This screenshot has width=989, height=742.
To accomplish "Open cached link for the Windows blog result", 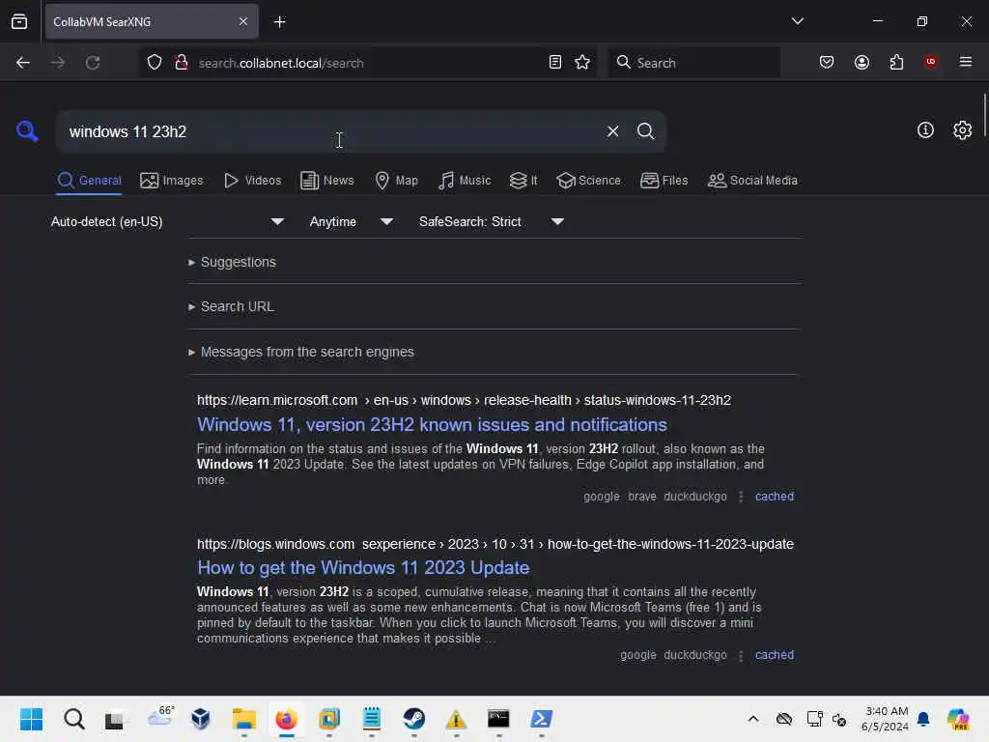I will point(774,655).
